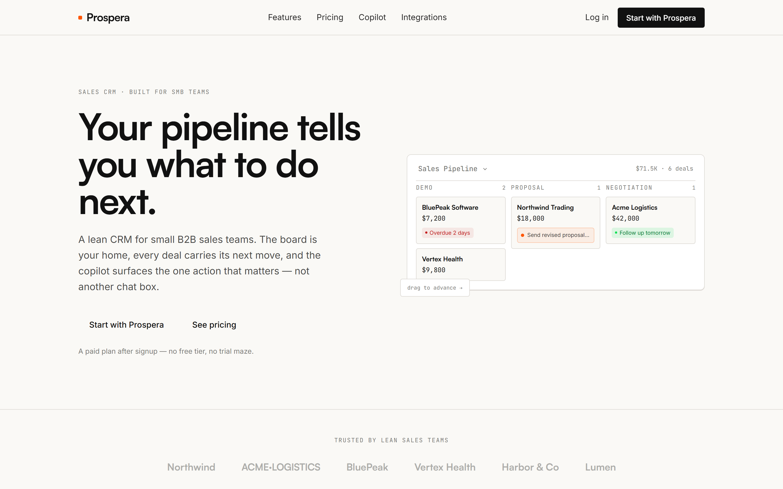Click the hero Start with Prospera button
The width and height of the screenshot is (783, 489).
coord(126,325)
